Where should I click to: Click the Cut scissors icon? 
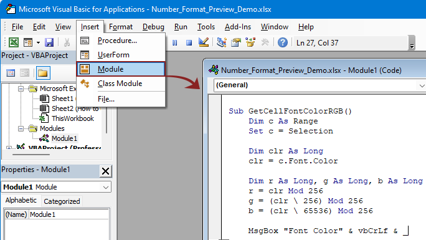pos(67,42)
